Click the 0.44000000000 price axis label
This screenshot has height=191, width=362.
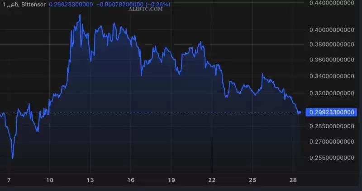331,3
